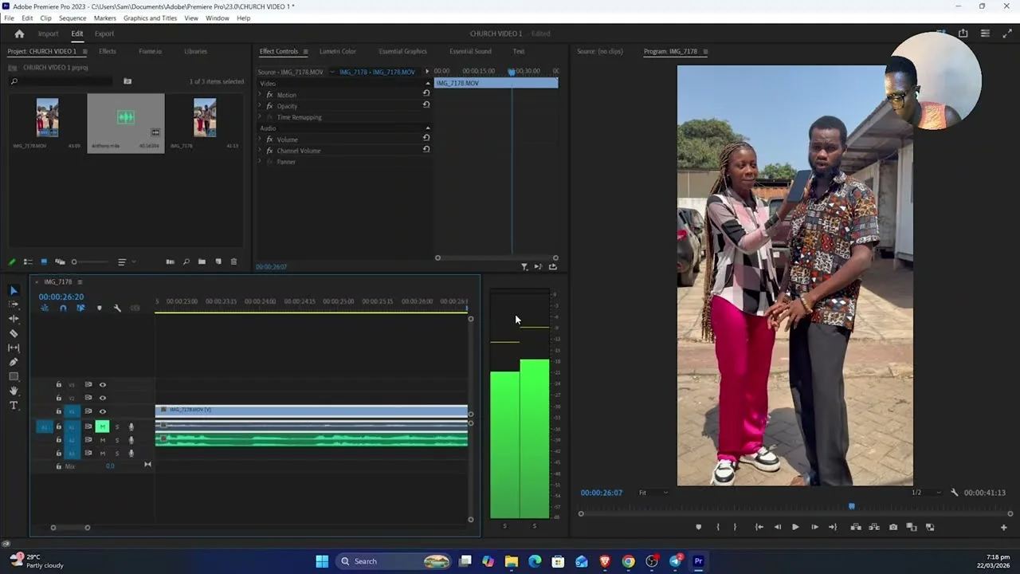Select the Selection tool arrow
Viewport: 1020px width, 574px height.
point(14,290)
